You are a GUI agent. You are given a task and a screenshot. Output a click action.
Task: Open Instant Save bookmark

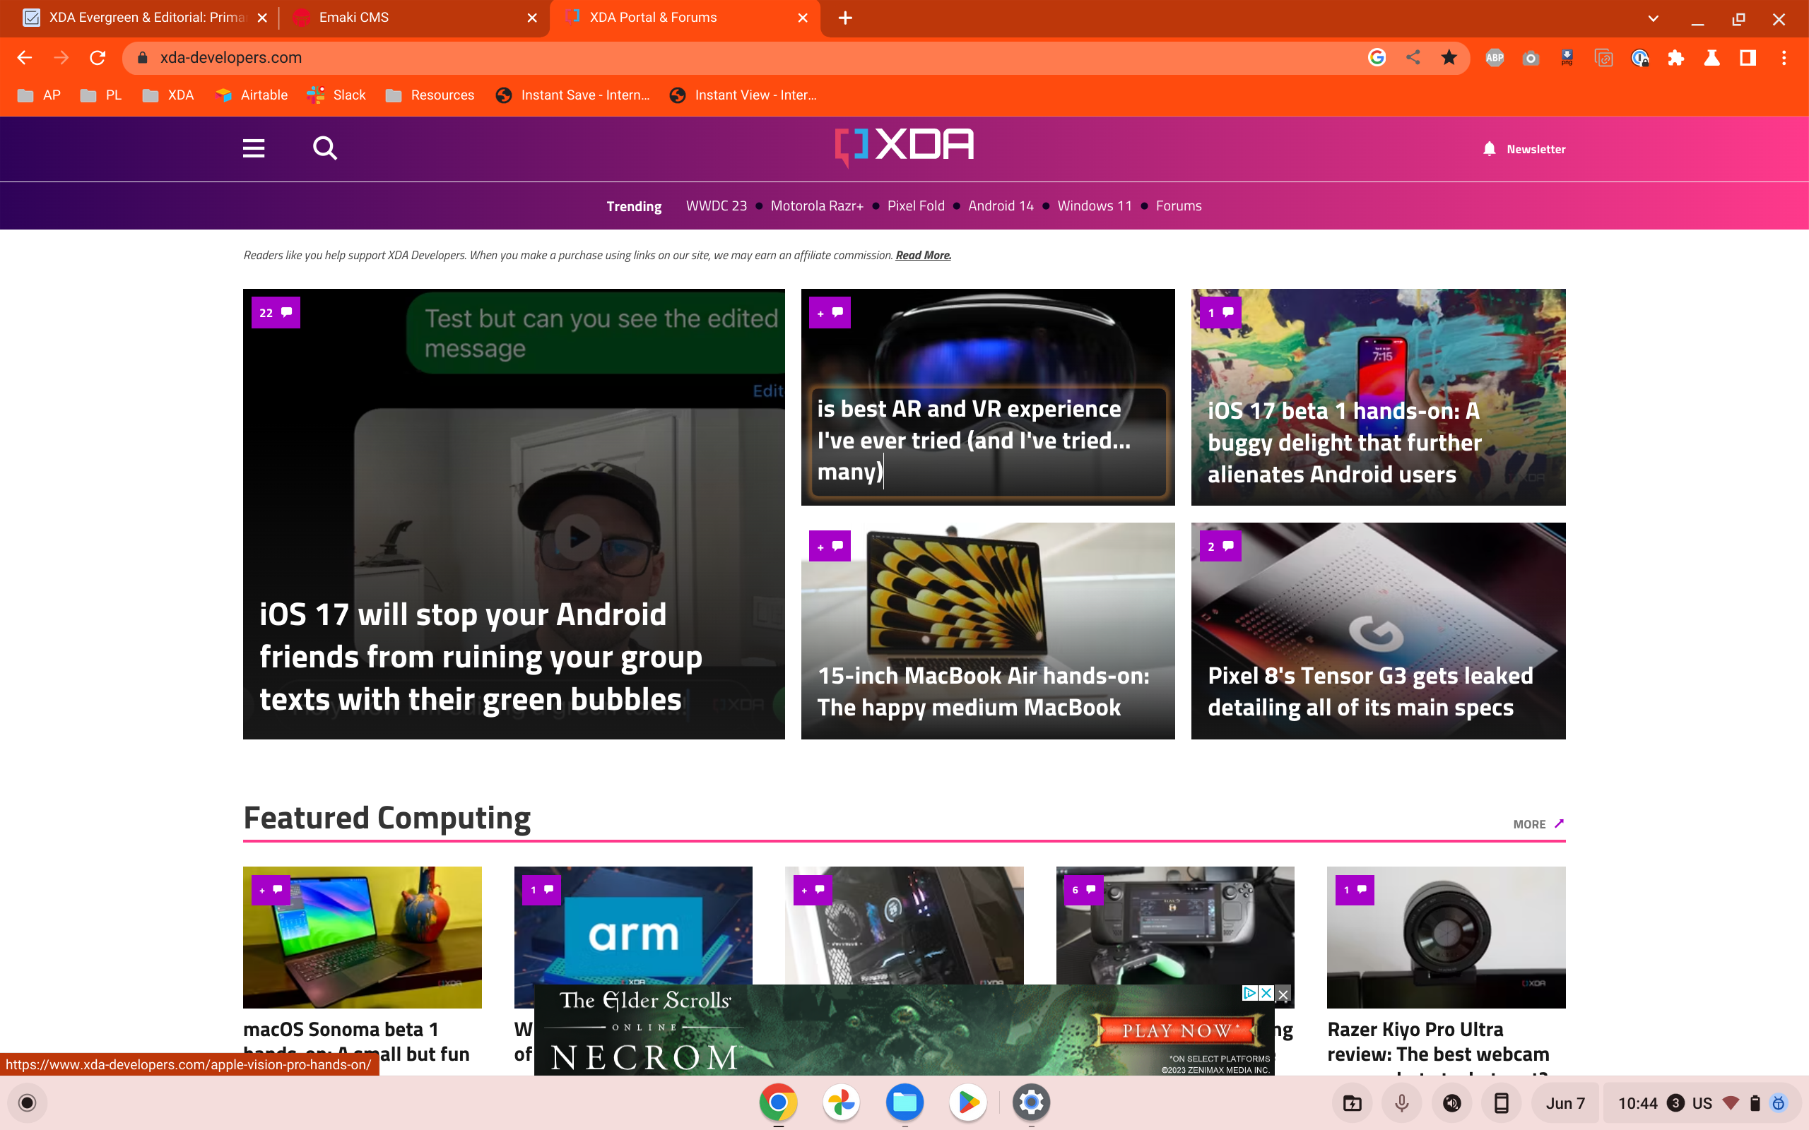point(573,95)
